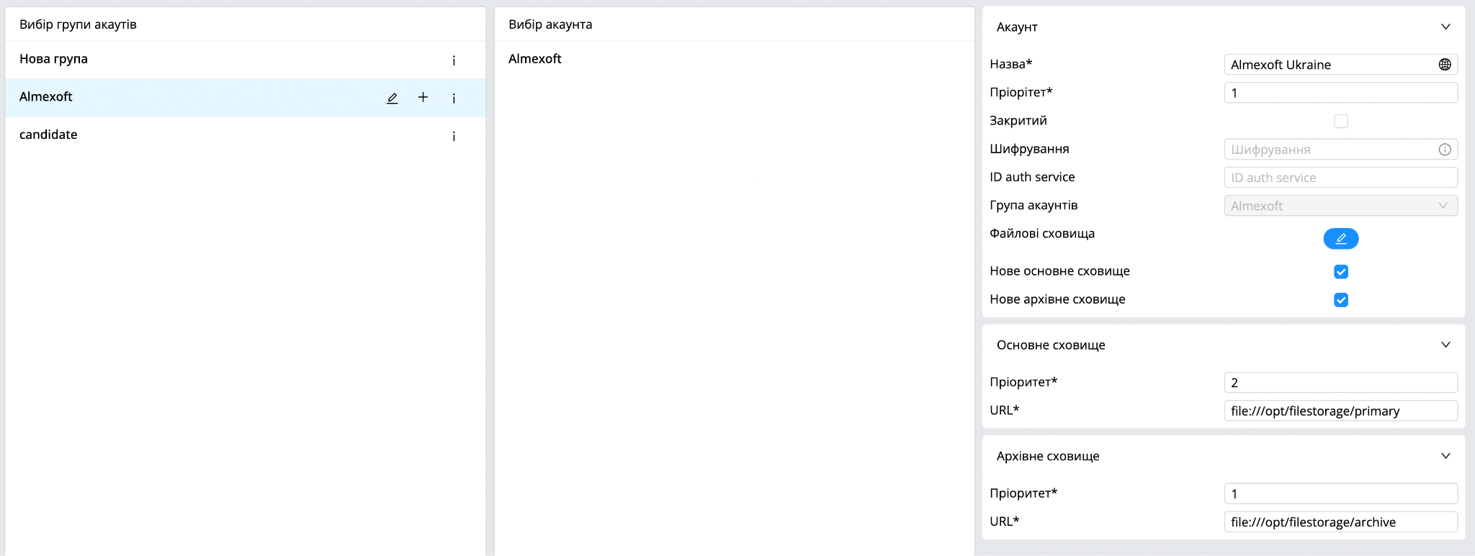The image size is (1475, 556).
Task: Select the candidate account group
Action: pyautogui.click(x=245, y=135)
